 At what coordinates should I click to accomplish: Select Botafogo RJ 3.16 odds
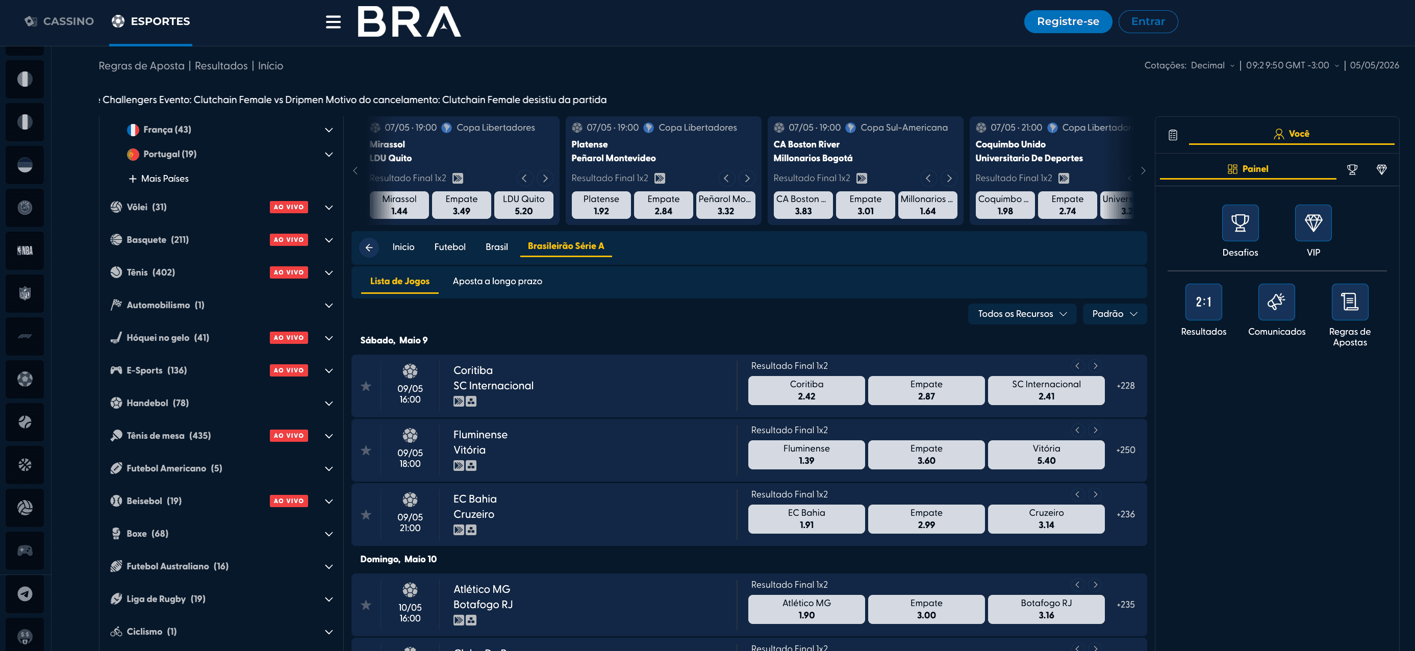click(1046, 609)
